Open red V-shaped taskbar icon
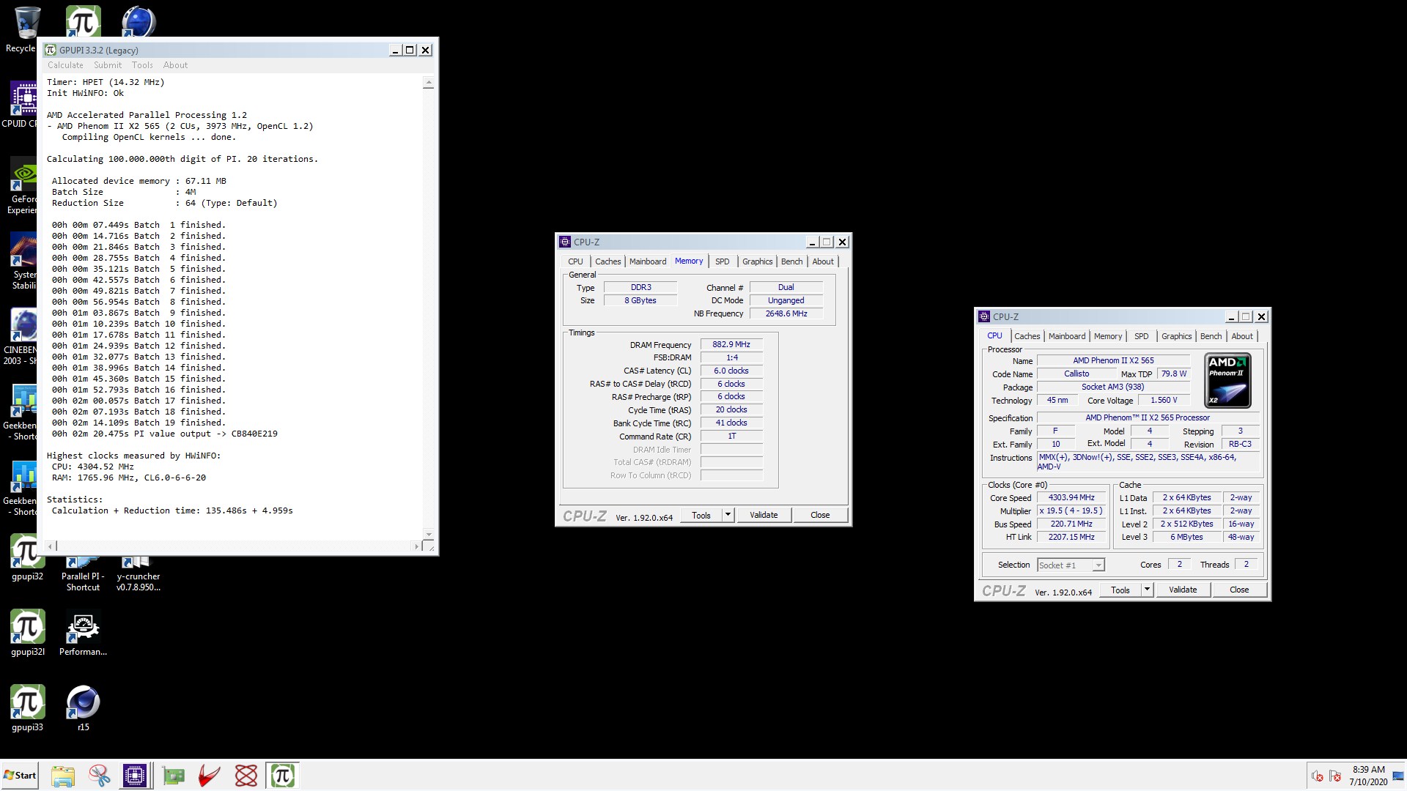The image size is (1407, 791). (210, 776)
